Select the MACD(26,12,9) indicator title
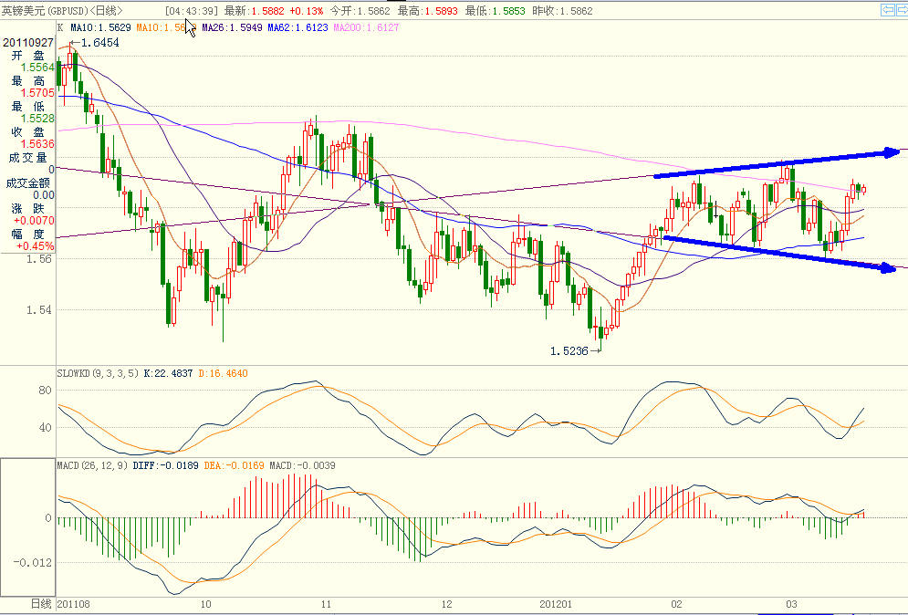The image size is (908, 615). pos(92,465)
